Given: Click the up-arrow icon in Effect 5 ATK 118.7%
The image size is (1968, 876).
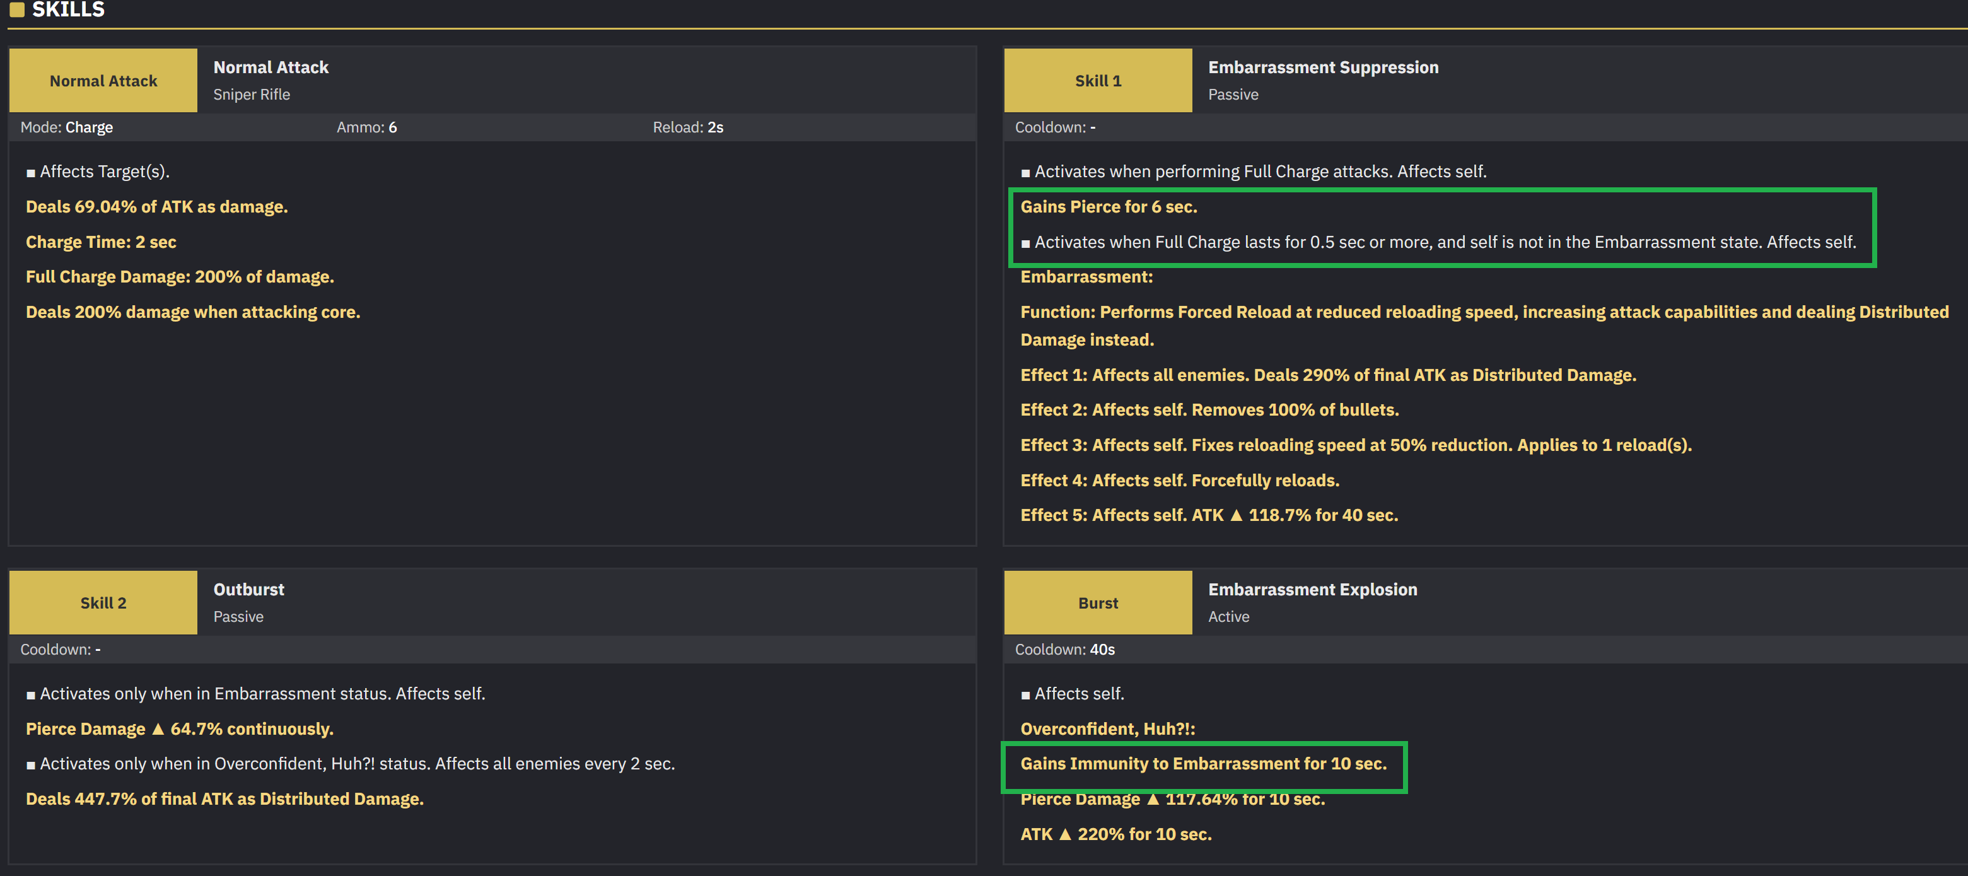Looking at the screenshot, I should (x=1236, y=515).
